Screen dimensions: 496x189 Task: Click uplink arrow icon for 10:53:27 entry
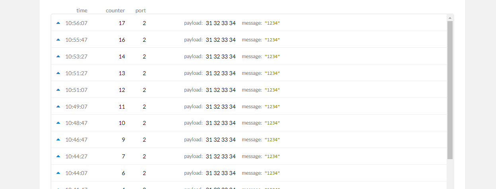pyautogui.click(x=58, y=57)
